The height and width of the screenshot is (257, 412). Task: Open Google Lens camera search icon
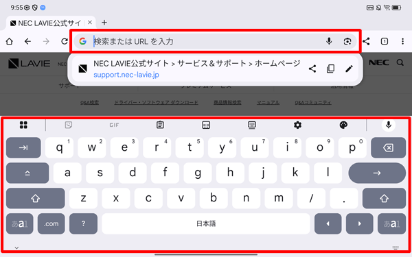coord(347,41)
